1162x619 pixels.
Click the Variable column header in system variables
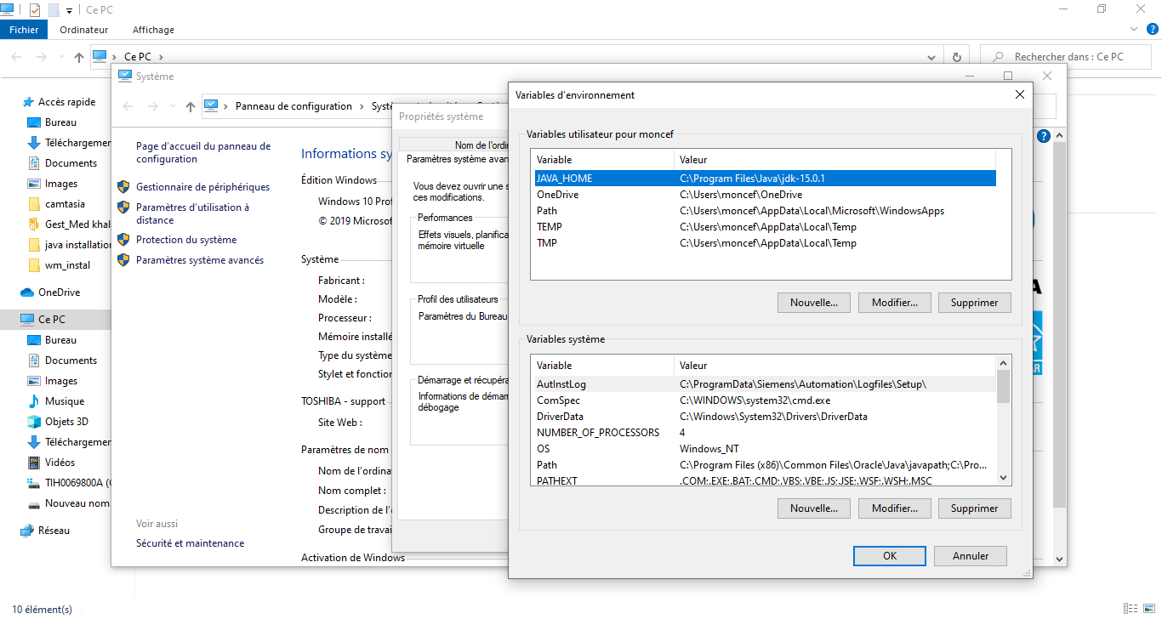click(x=603, y=366)
